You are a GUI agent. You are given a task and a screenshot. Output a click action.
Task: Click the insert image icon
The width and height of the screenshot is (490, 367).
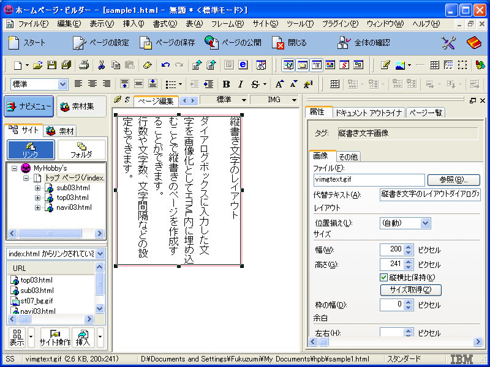click(x=400, y=65)
